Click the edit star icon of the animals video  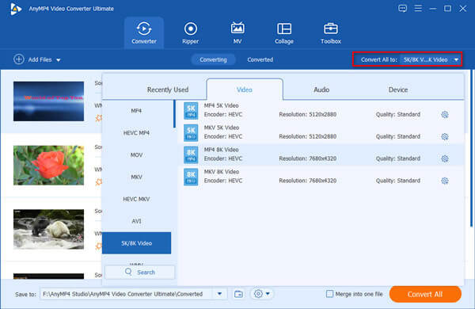(99, 246)
